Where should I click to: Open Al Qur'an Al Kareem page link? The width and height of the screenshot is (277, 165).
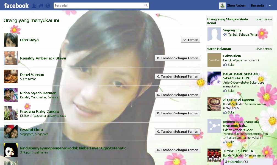[239, 100]
